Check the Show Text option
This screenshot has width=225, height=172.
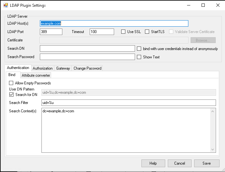point(139,57)
